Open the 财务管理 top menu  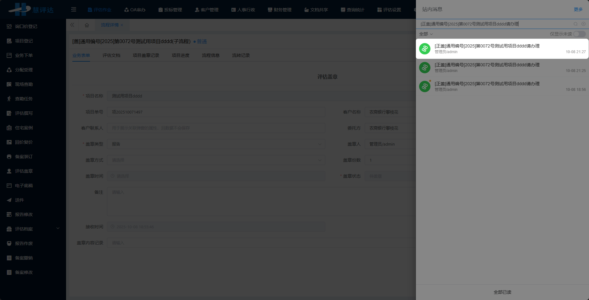[x=279, y=10]
